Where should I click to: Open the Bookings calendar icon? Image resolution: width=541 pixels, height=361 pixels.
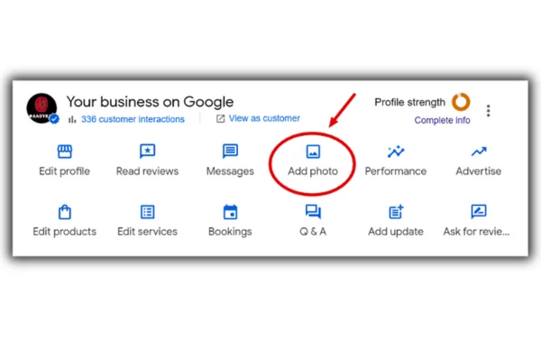pyautogui.click(x=230, y=212)
